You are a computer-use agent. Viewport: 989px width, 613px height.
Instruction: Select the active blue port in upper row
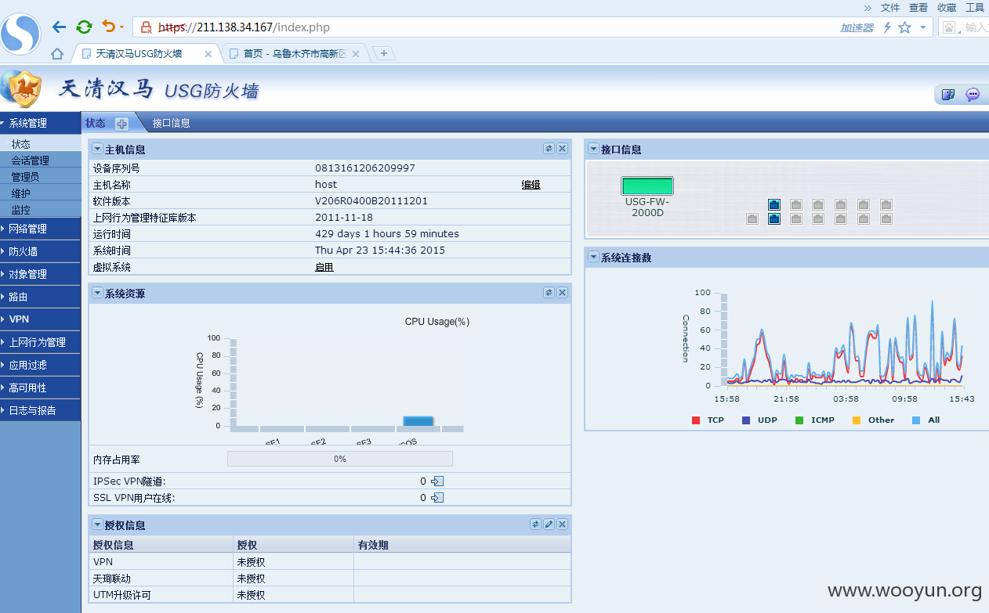[x=774, y=204]
